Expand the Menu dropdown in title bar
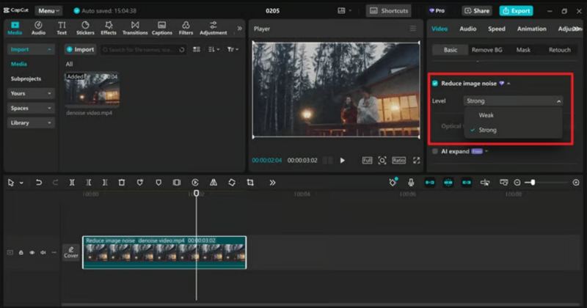 [x=48, y=10]
